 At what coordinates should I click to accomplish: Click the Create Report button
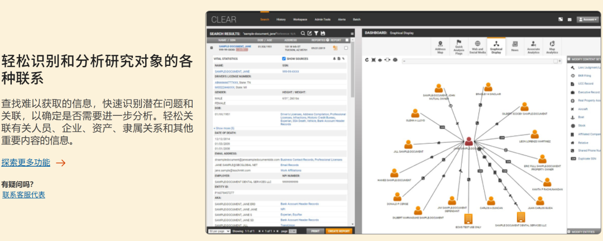(339, 231)
